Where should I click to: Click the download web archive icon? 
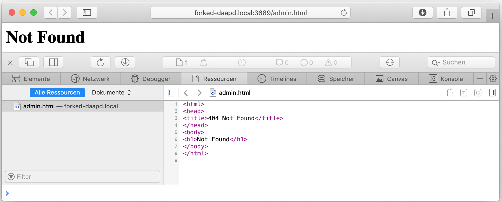(125, 62)
